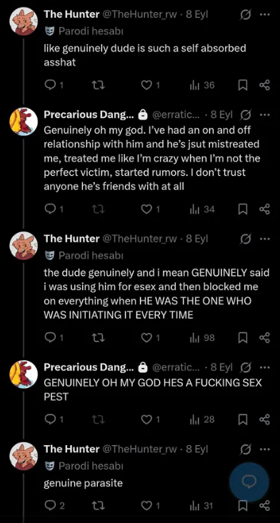Like the "started rumors" tweet by Precarious Dang
This screenshot has width=280, height=523.
(x=150, y=209)
